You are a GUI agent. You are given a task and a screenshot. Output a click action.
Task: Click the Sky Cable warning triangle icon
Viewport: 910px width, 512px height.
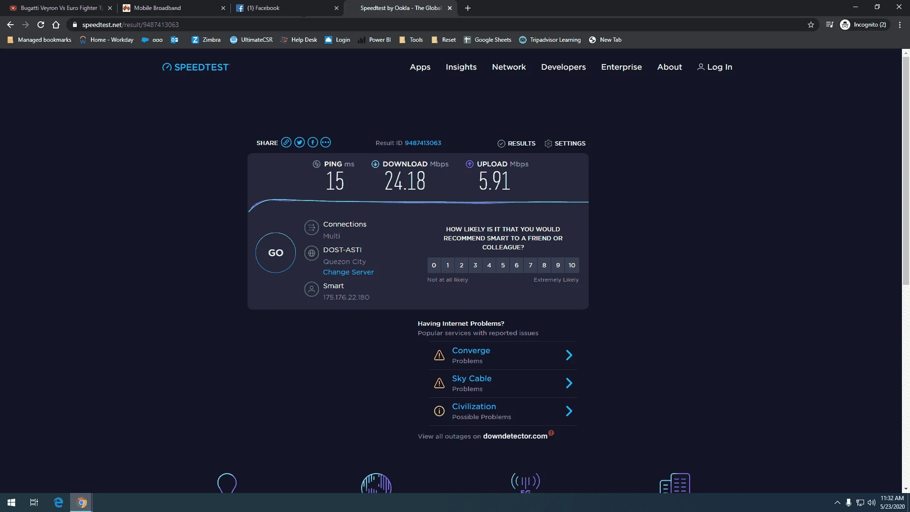pos(439,383)
